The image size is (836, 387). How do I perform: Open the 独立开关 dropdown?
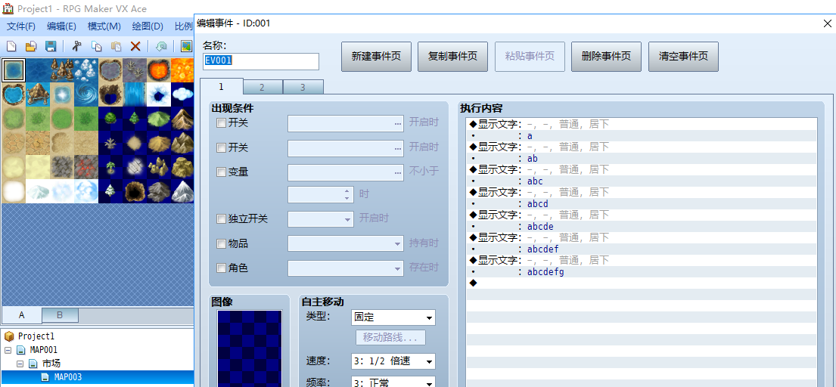(x=321, y=218)
